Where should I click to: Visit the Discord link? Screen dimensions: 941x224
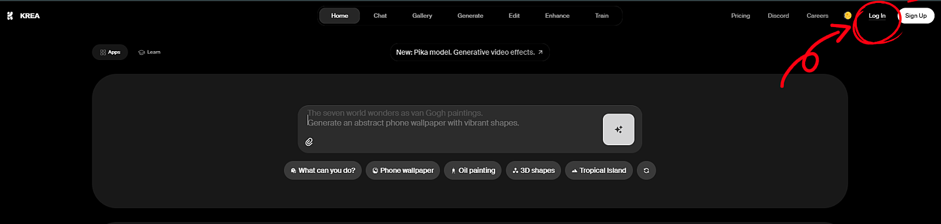click(x=778, y=16)
